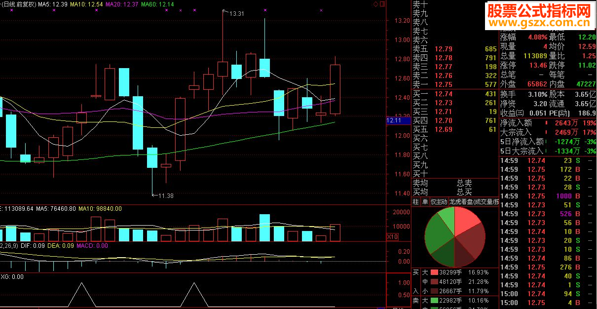Click the 量比 1.25 value
Screen dimensions: 597x309
(589, 56)
